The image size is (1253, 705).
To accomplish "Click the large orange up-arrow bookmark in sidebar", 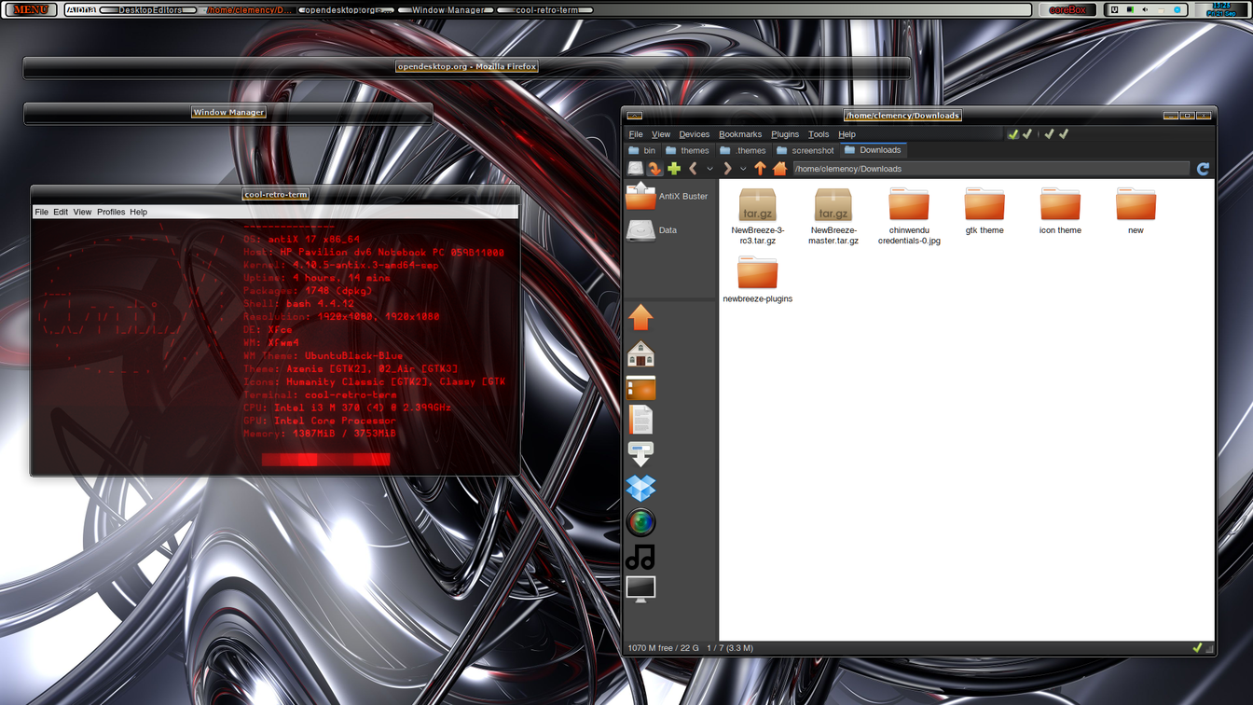I will click(x=640, y=318).
